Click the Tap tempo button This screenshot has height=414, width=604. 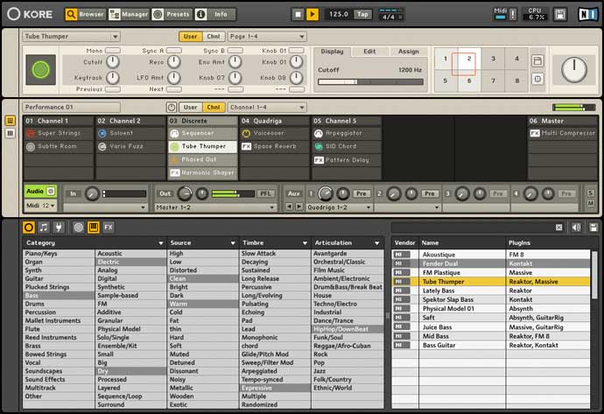click(x=362, y=14)
